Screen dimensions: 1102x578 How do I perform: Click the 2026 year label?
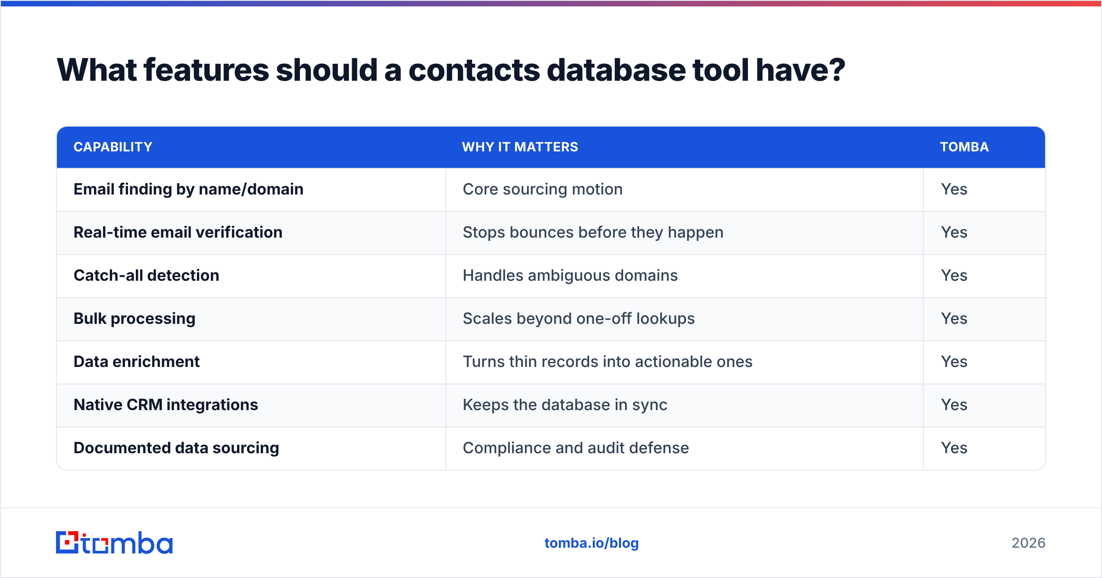pos(1029,543)
